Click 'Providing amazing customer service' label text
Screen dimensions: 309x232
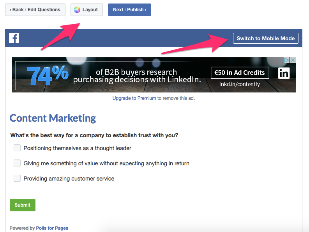69,179
